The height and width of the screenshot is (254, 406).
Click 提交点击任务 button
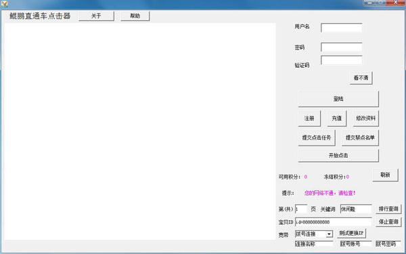pos(317,137)
